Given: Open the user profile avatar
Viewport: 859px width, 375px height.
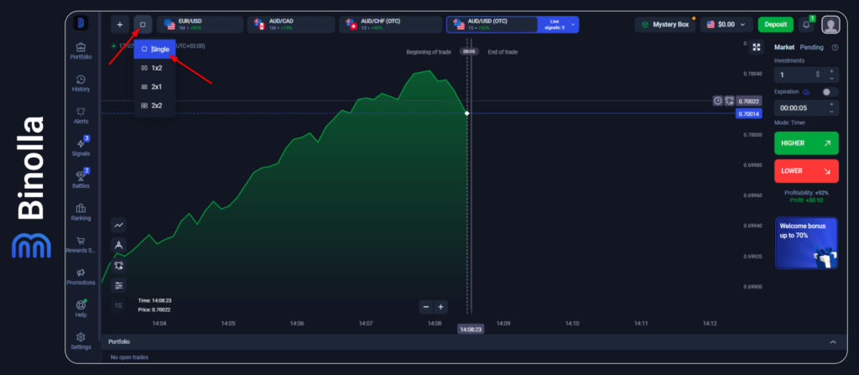Looking at the screenshot, I should [830, 24].
